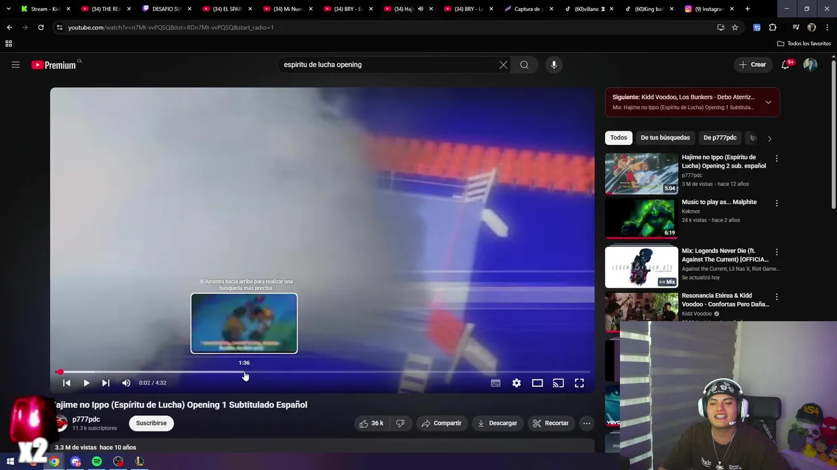Viewport: 837px width, 470px height.
Task: Open the site info icon beside the URL
Action: point(60,27)
